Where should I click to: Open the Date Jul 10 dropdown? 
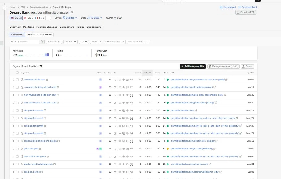(x=94, y=18)
